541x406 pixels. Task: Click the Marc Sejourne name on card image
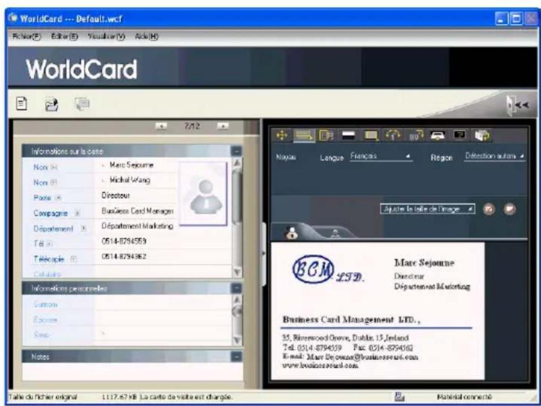click(424, 263)
